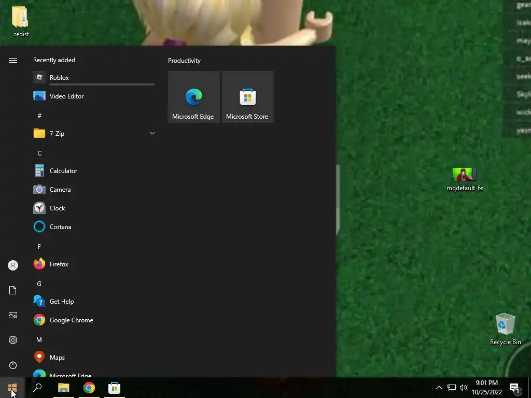
Task: Open the notification Action Center
Action: click(x=515, y=389)
